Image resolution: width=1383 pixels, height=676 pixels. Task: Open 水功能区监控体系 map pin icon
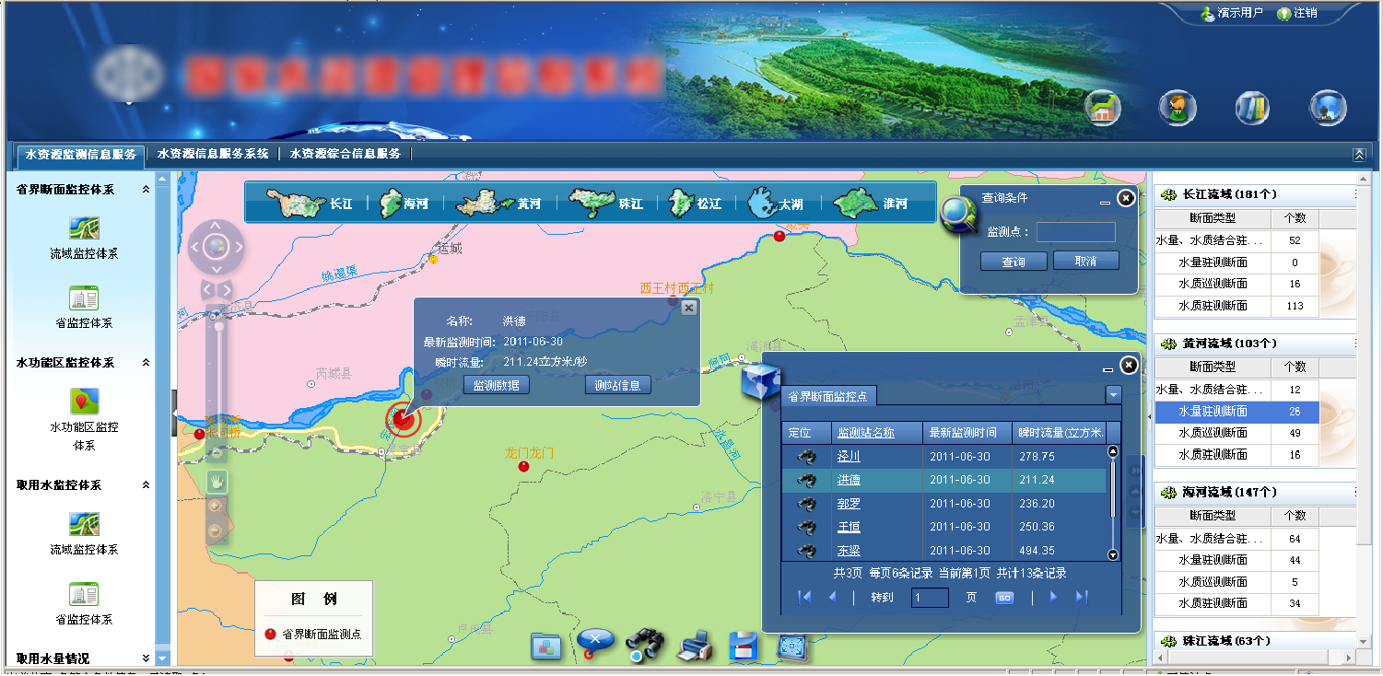(84, 402)
